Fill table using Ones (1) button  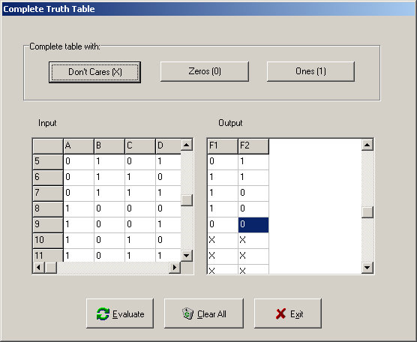(x=310, y=71)
